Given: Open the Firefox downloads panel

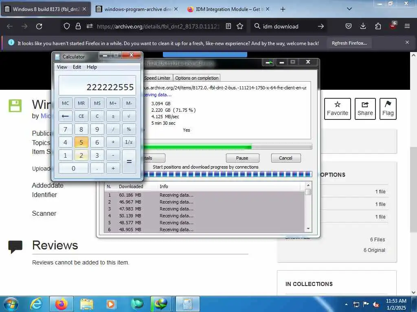Looking at the screenshot, I should (363, 26).
